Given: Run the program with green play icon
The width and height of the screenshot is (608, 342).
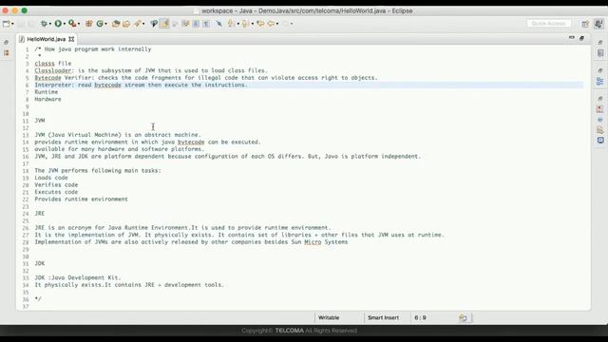Looking at the screenshot, I should [x=58, y=24].
